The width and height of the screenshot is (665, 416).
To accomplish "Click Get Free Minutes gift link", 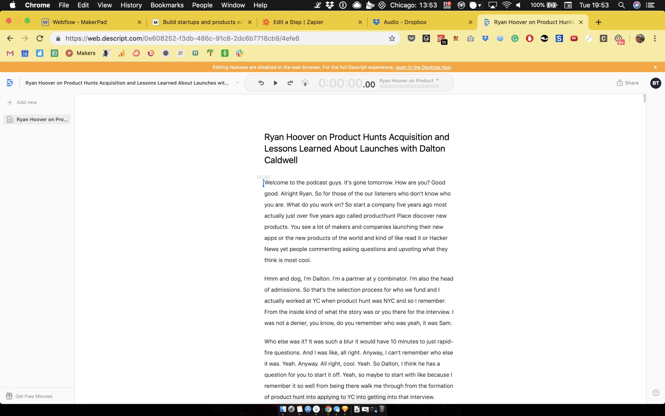I will pos(29,396).
